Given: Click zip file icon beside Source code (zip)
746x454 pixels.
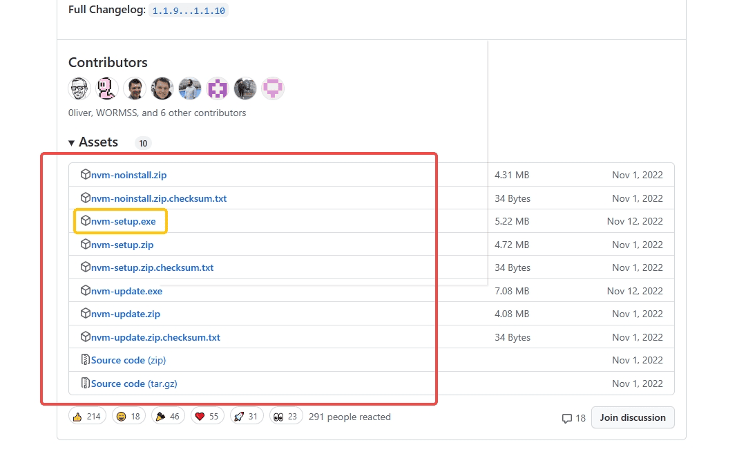Looking at the screenshot, I should [85, 359].
